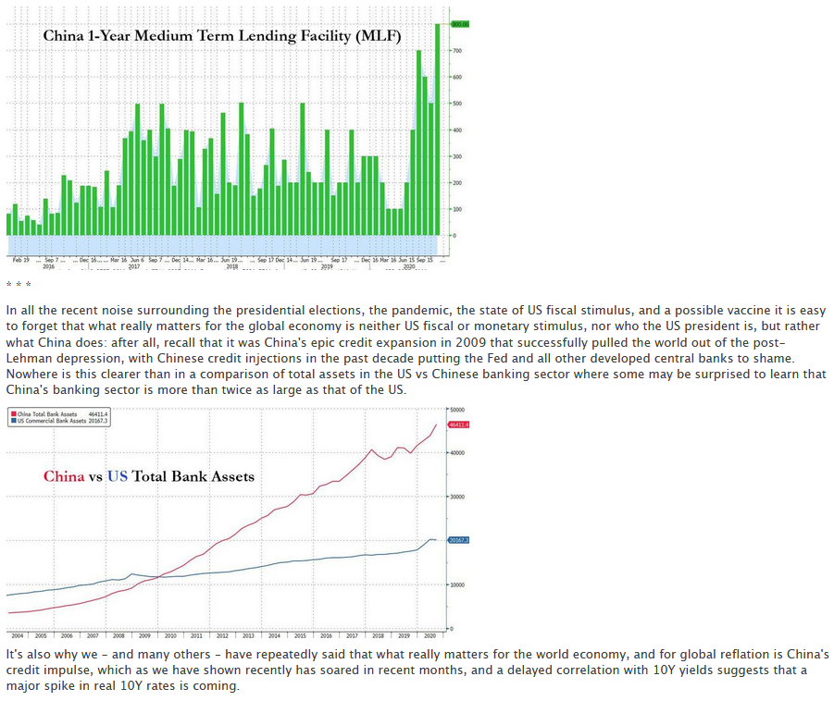Screen dimensions: 834x701
Task: Click the red China legend color square
Action: click(x=13, y=414)
